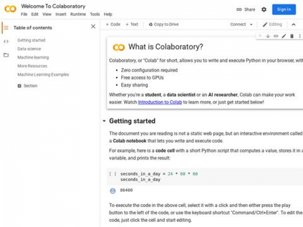Open Editing mode dropdown
Screen dimensions: 303x227
click(x=273, y=25)
